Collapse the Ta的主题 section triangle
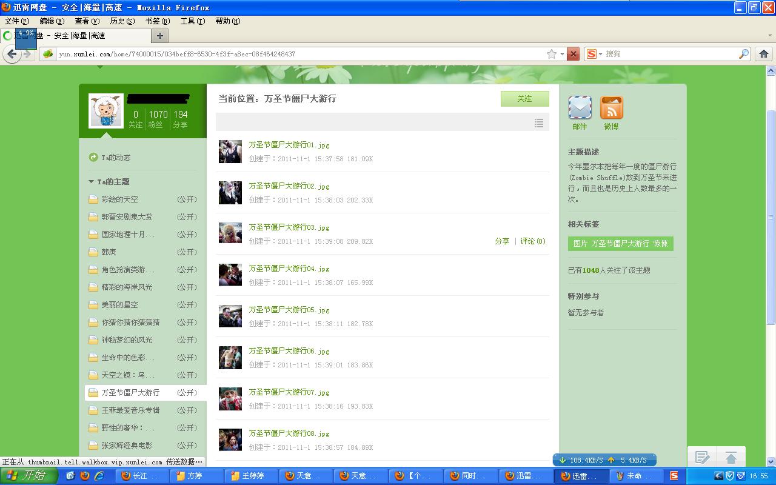Viewport: 776px width, 485px height. (91, 181)
